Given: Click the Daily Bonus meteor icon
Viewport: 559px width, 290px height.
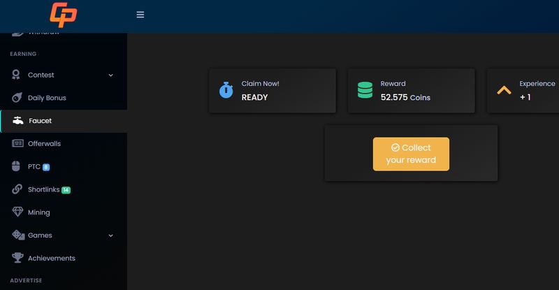Looking at the screenshot, I should (x=17, y=97).
